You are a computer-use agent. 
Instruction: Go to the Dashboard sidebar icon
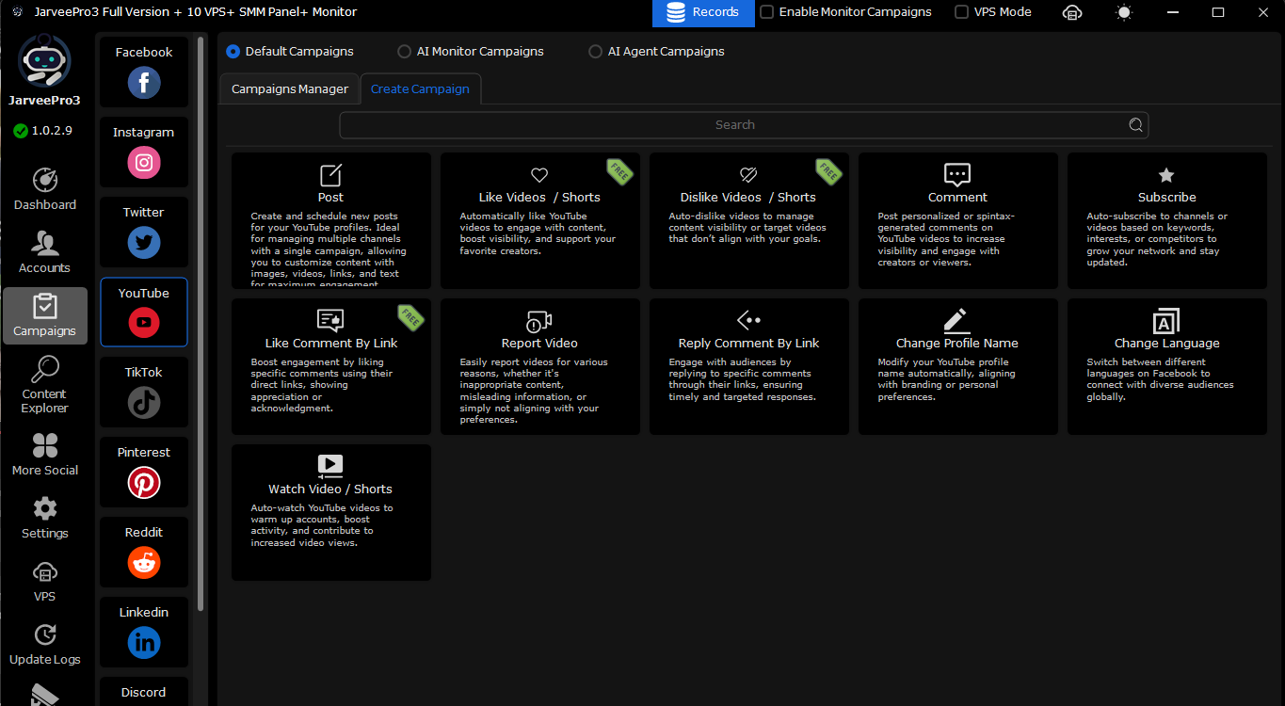pyautogui.click(x=45, y=181)
